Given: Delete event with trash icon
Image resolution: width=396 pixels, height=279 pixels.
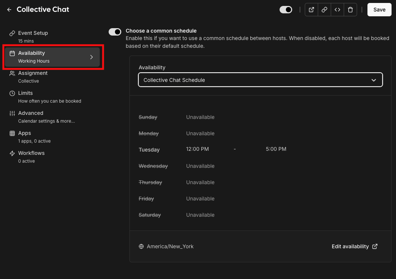Looking at the screenshot, I should point(350,10).
